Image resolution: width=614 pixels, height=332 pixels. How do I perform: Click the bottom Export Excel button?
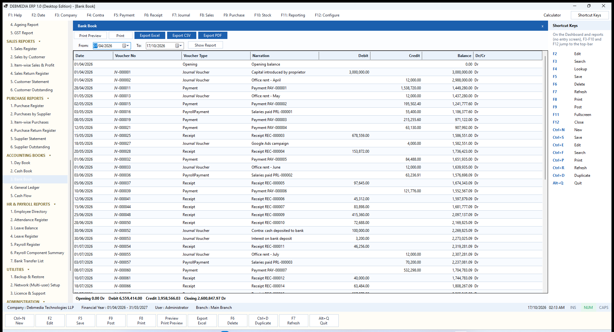(x=202, y=321)
